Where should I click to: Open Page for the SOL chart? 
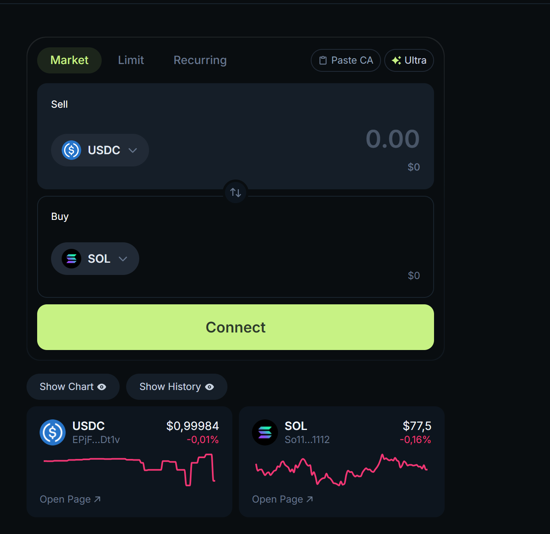(283, 499)
